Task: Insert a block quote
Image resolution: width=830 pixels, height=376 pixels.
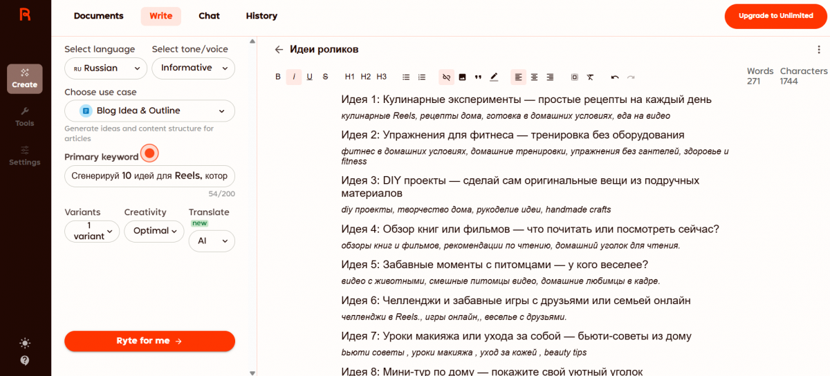Action: (x=478, y=77)
